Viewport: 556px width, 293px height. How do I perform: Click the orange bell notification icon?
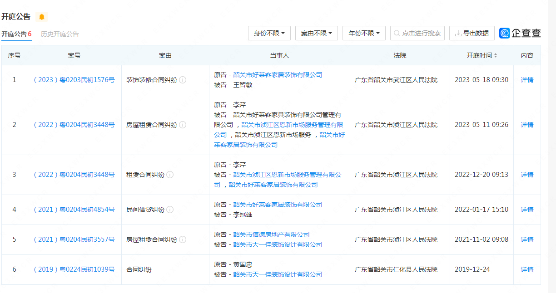point(42,17)
